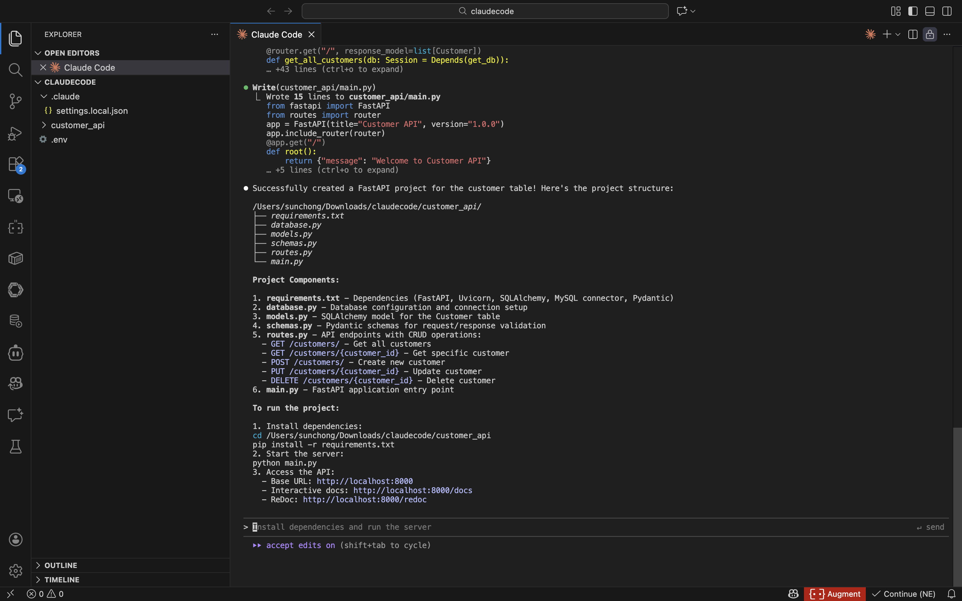The image size is (962, 601).
Task: Open settings.local.json file
Action: 92,111
